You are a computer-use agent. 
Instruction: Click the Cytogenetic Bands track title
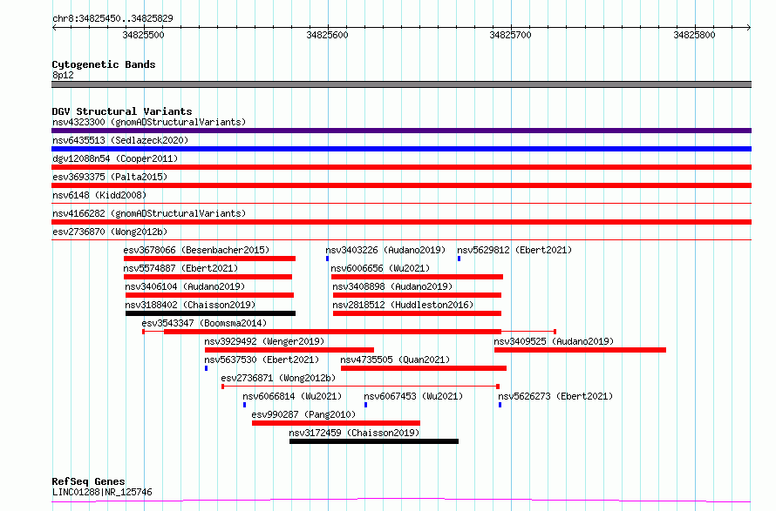pos(104,64)
